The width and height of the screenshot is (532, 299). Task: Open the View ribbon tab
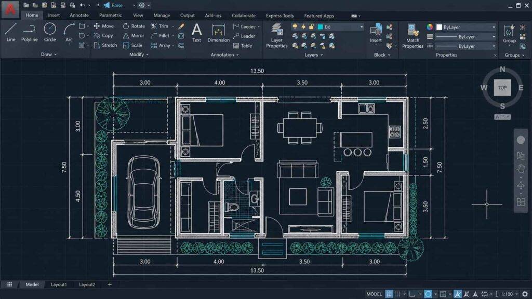point(138,15)
